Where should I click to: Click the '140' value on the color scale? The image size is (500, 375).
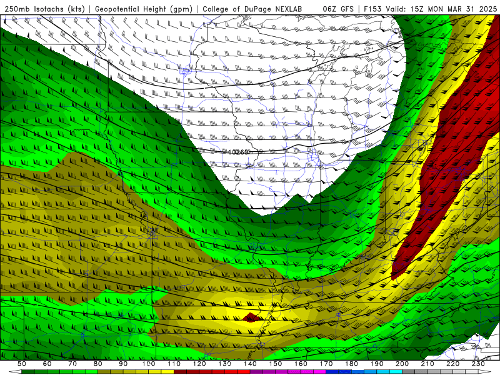point(251,364)
